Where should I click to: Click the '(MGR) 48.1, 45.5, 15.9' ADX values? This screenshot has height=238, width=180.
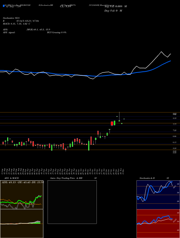[38, 30]
